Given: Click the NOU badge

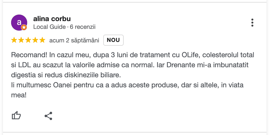Looking at the screenshot, I should (x=113, y=40).
